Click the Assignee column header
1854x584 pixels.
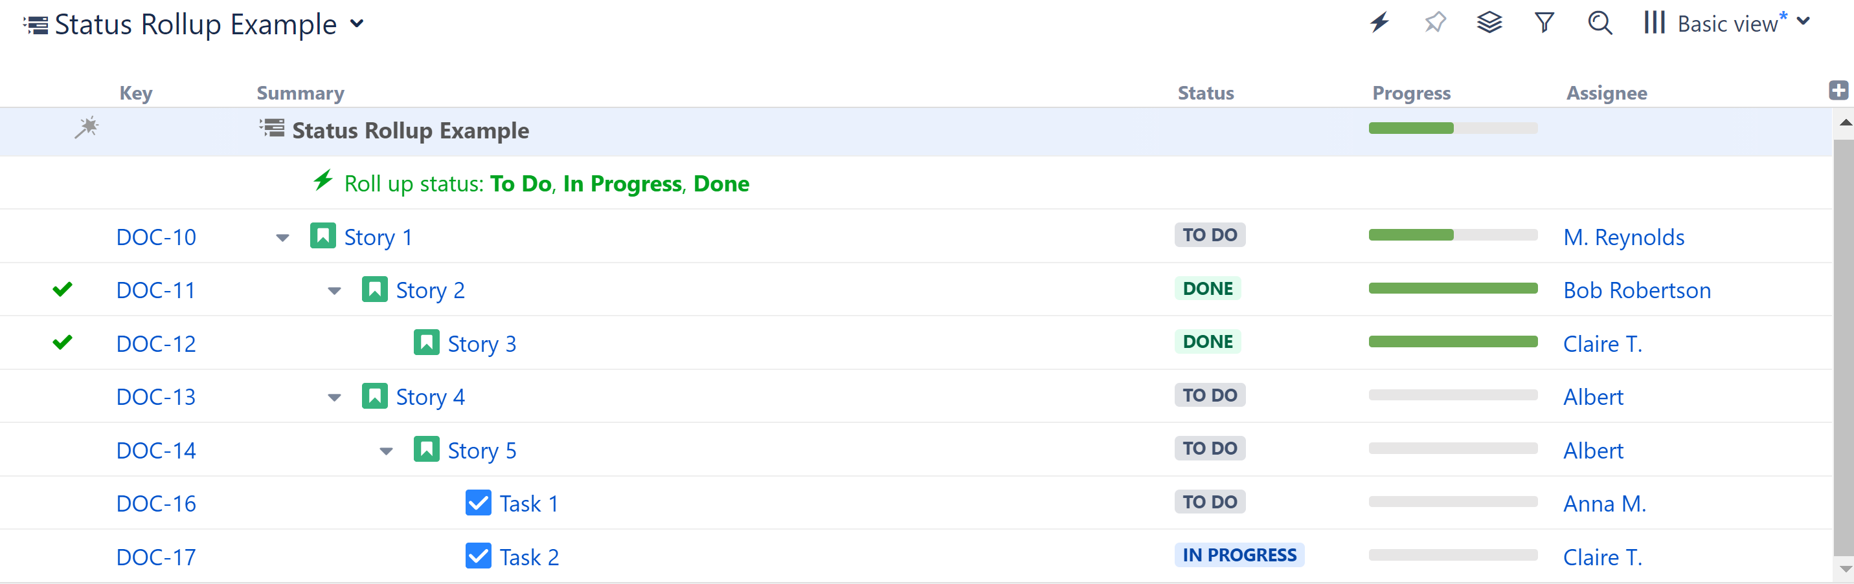coord(1607,92)
